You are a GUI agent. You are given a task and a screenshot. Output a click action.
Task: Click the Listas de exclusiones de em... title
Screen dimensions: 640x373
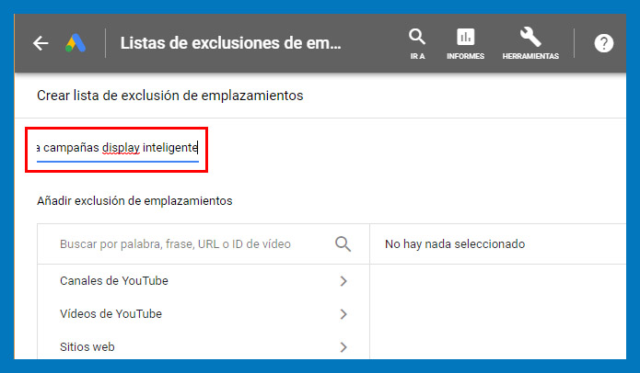tap(230, 43)
